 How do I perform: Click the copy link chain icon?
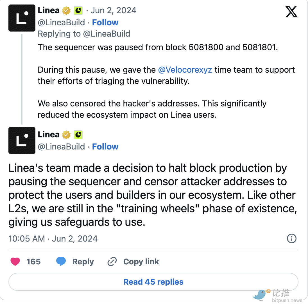click(x=112, y=262)
